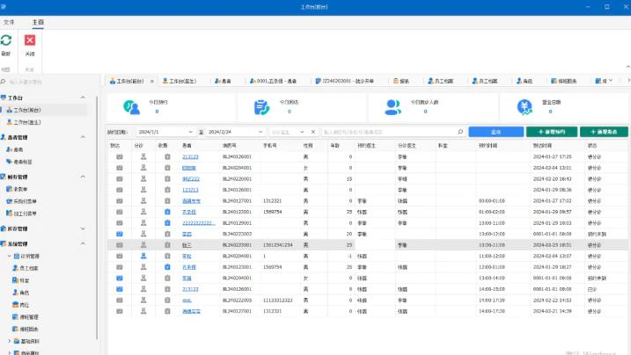Click the green Refresh (刷新) icon in ribbon
Viewport: 631px width, 355px height.
click(x=6, y=40)
